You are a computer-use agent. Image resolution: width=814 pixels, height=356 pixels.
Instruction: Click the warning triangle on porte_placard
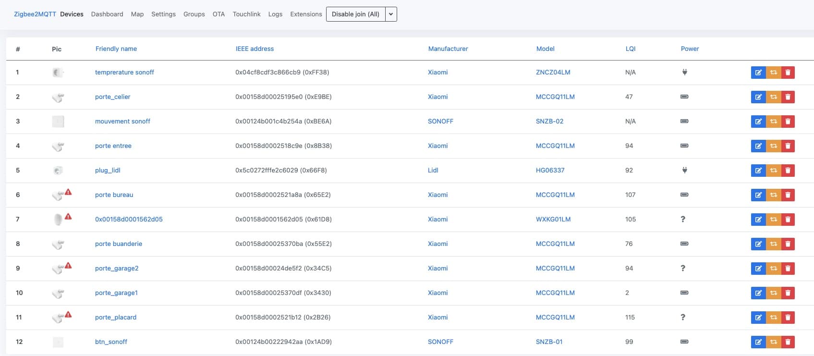point(68,314)
